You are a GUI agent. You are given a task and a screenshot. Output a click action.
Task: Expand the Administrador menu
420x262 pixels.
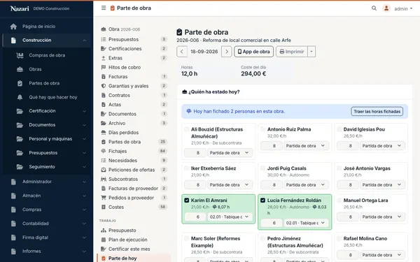click(48, 182)
